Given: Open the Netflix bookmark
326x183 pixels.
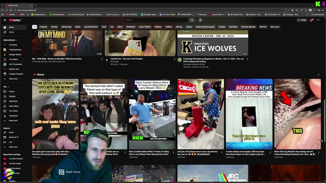Looking at the screenshot, I should pos(21,14).
